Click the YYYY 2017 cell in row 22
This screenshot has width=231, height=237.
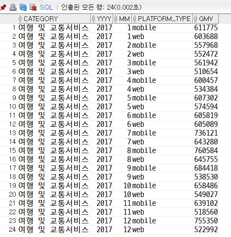point(102,212)
